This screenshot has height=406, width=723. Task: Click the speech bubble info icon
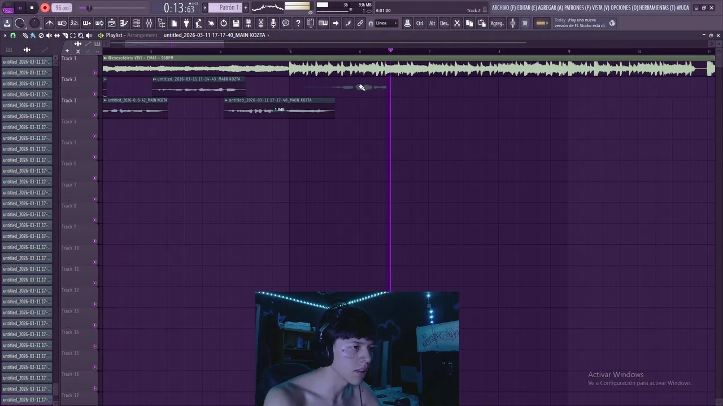[x=286, y=23]
